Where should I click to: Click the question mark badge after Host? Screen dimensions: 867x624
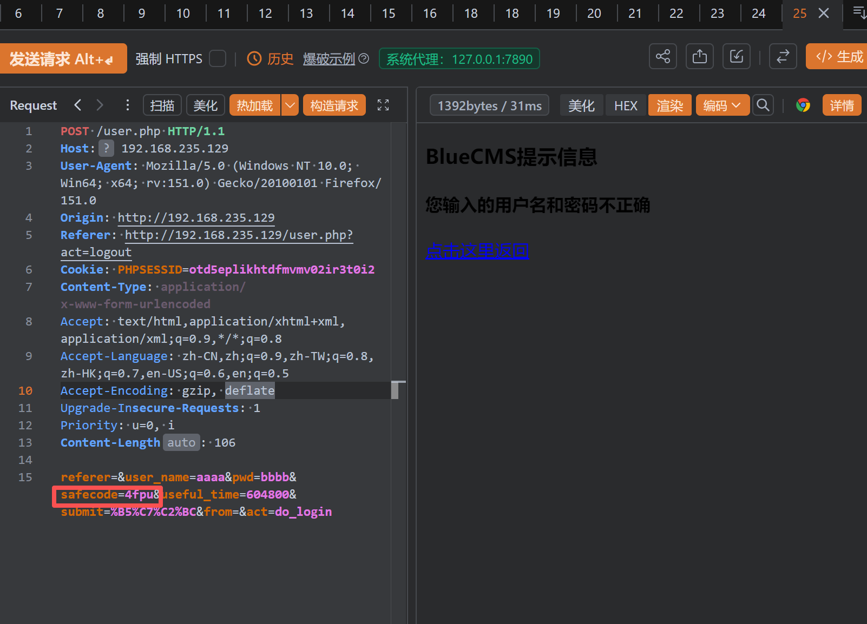106,148
